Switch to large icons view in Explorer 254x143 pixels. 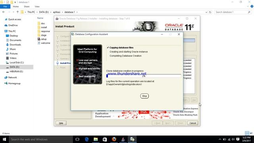pos(251,133)
